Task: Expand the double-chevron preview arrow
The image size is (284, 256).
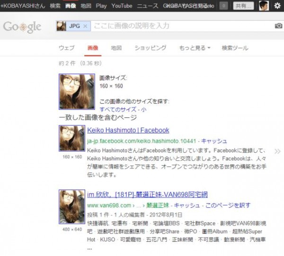Action: 277,151
